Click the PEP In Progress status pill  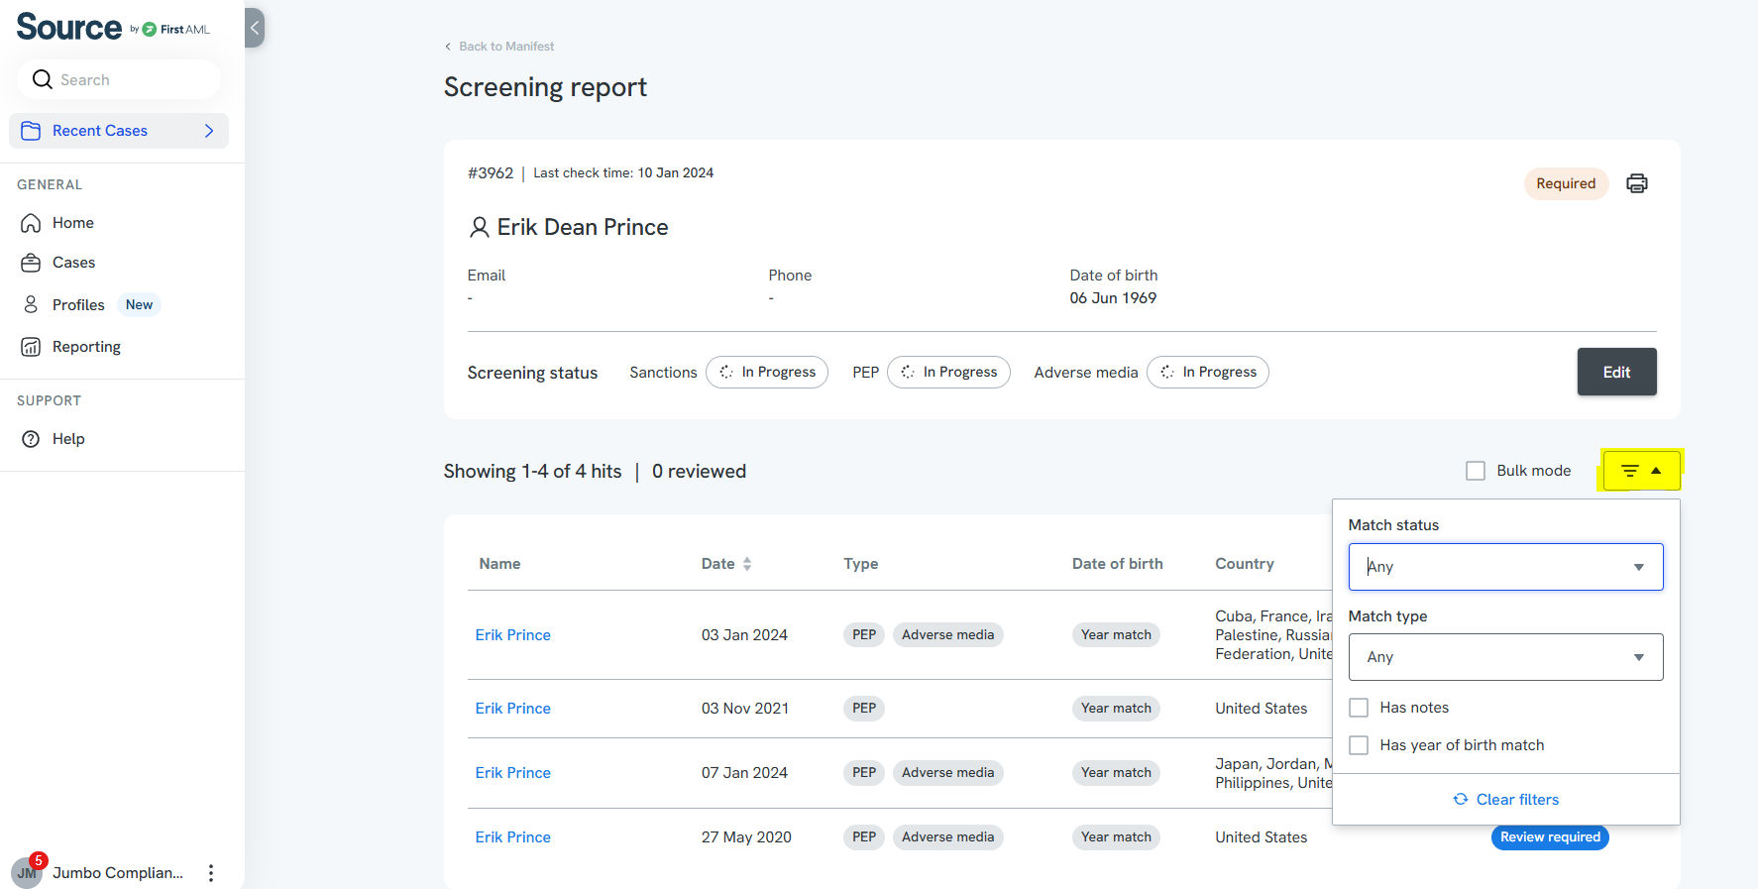pos(948,373)
